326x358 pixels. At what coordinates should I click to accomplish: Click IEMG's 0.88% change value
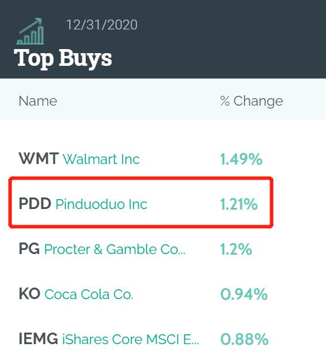coord(244,339)
